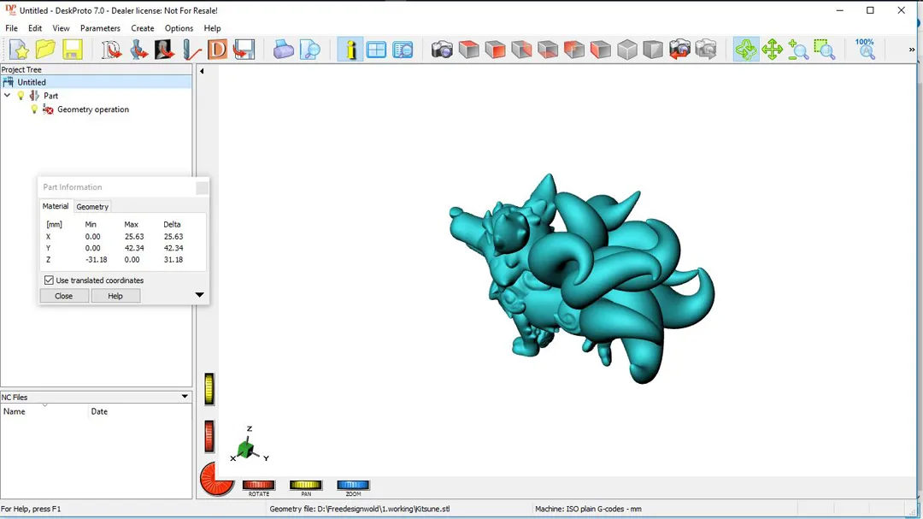
Task: Click the load geometry file icon (blue vase)
Action: [x=138, y=50]
